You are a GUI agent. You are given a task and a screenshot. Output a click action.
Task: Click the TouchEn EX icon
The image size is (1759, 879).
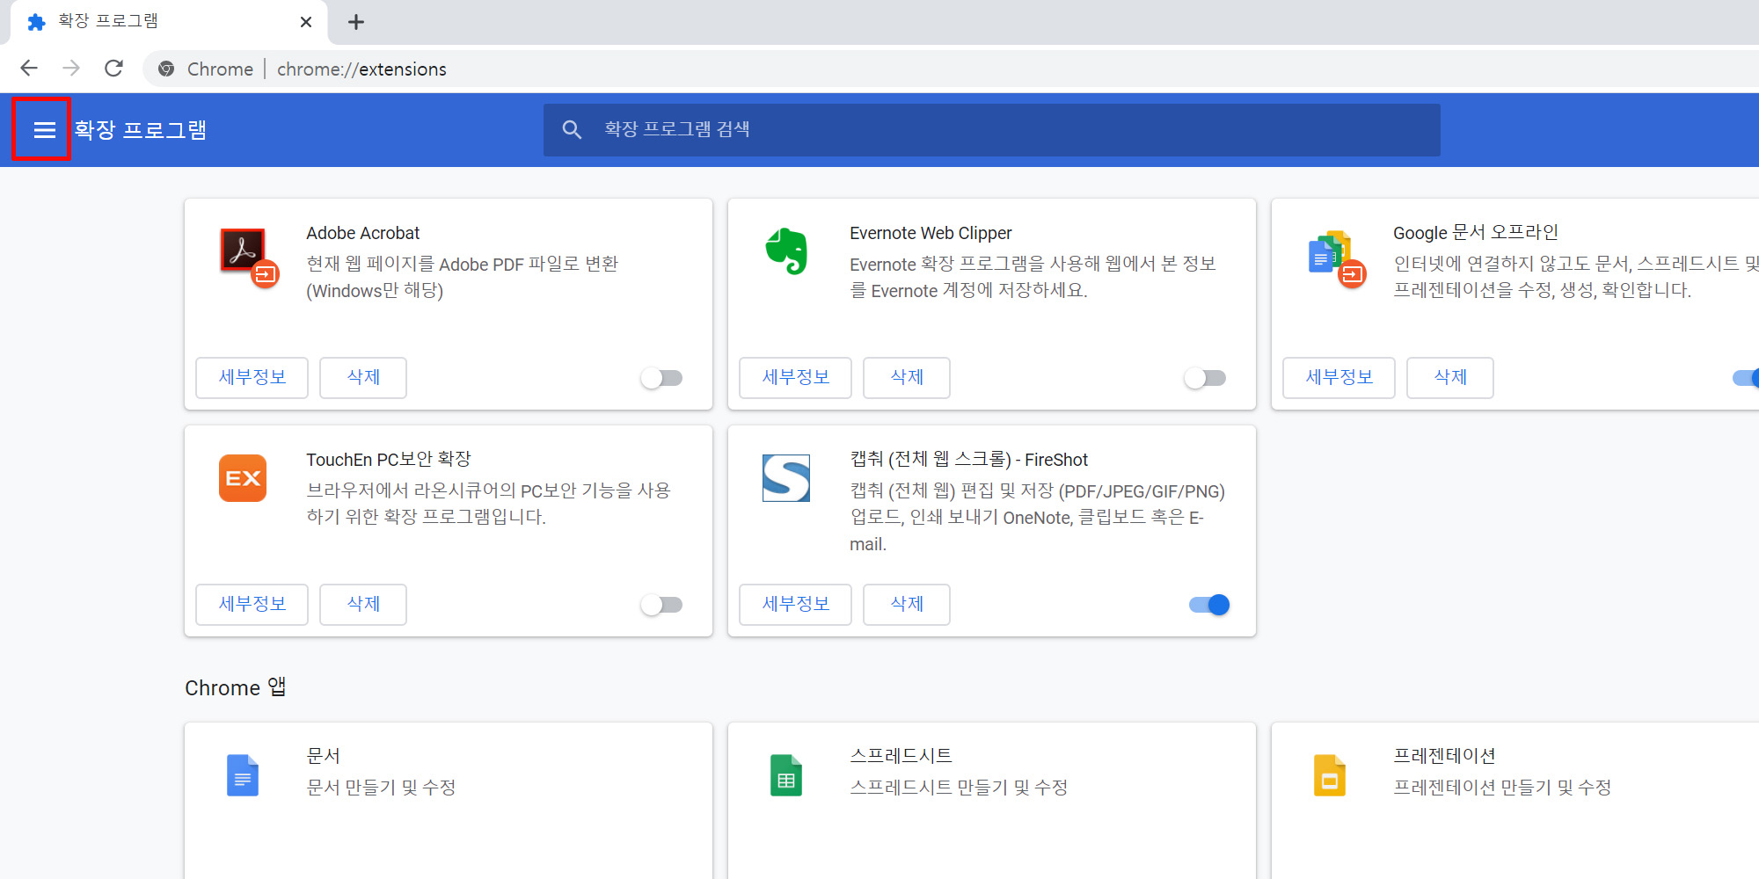[x=243, y=478]
